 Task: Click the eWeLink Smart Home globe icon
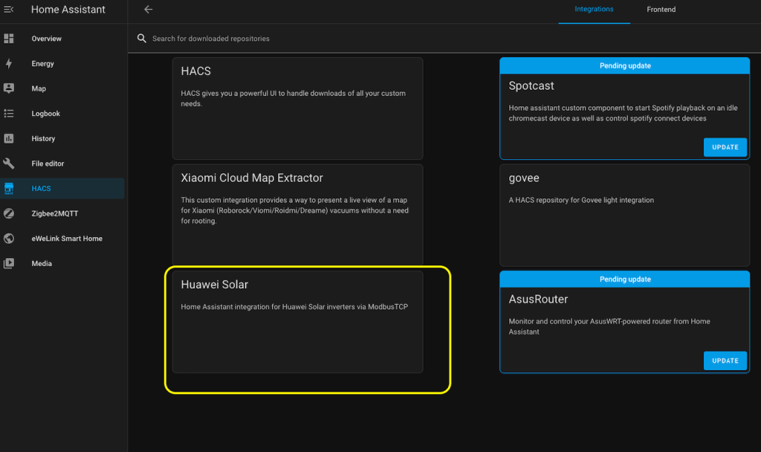click(9, 239)
